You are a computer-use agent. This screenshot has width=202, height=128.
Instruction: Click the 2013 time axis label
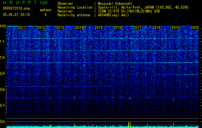(60, 27)
